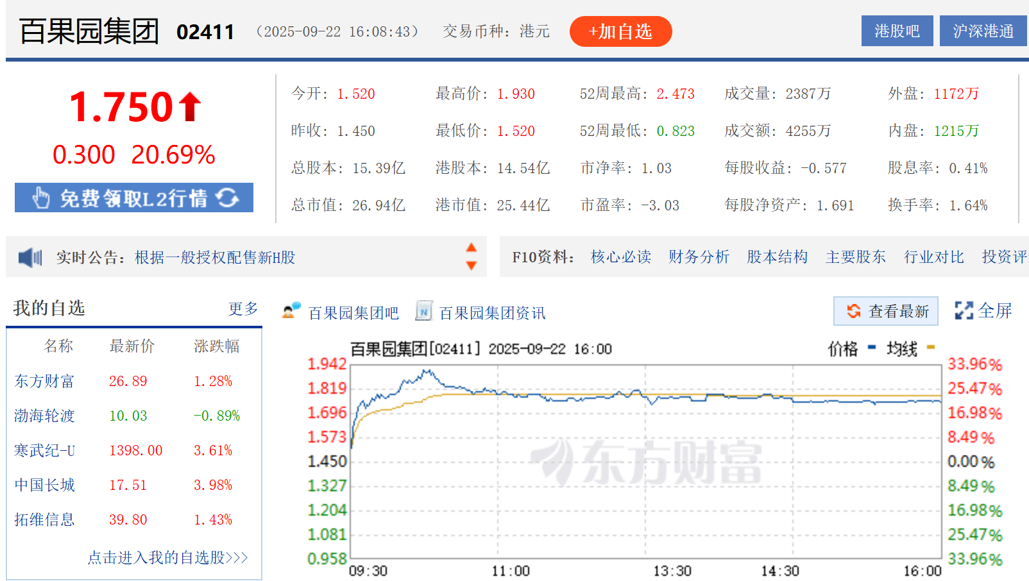
Task: Click the news document icon beside 百果园集团资讯
Action: pyautogui.click(x=423, y=311)
